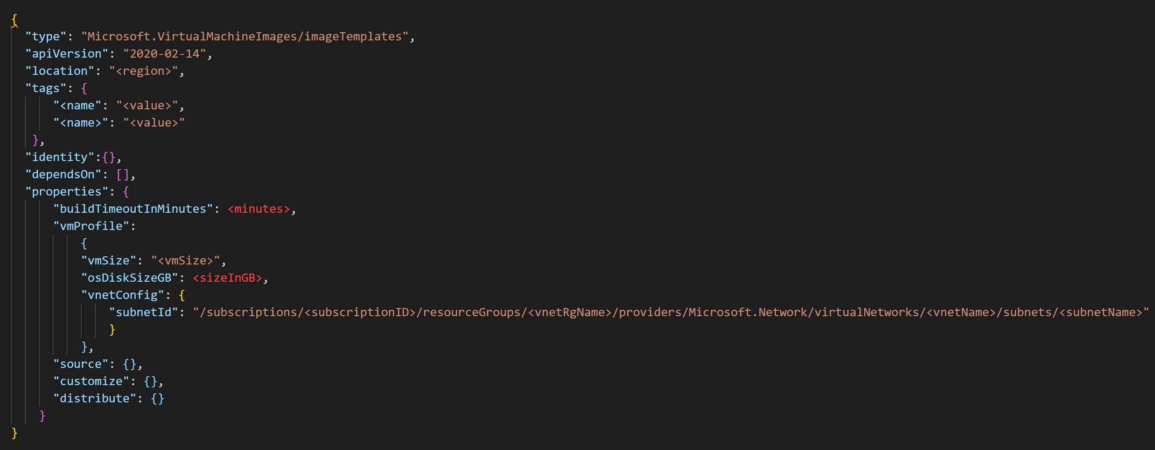Click the "buildTimeoutInMinutes" key

[133, 209]
